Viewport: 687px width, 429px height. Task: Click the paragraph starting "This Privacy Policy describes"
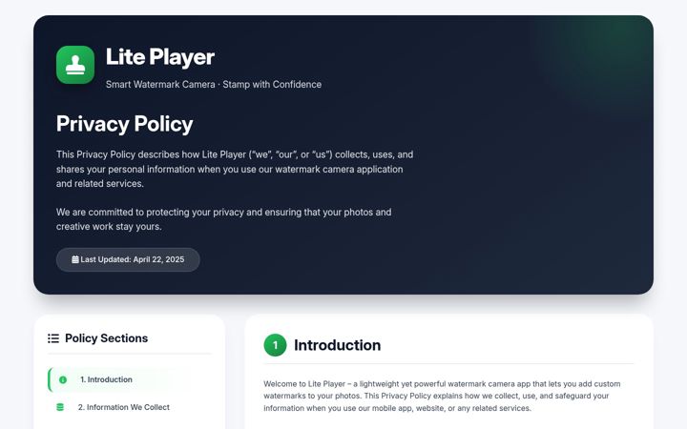click(235, 169)
